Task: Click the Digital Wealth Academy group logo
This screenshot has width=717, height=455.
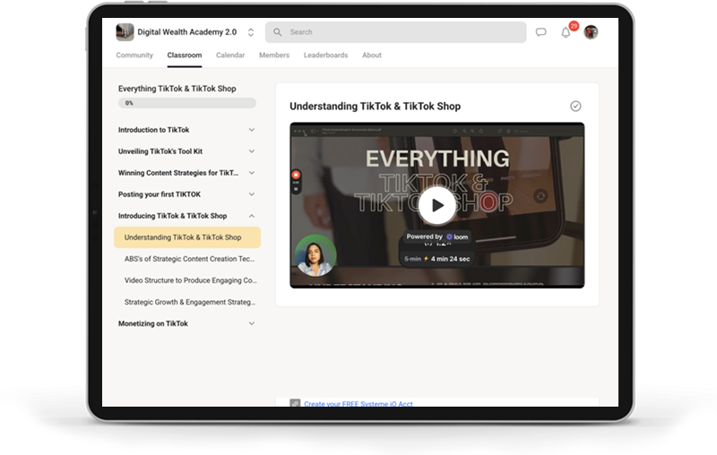Action: click(125, 32)
